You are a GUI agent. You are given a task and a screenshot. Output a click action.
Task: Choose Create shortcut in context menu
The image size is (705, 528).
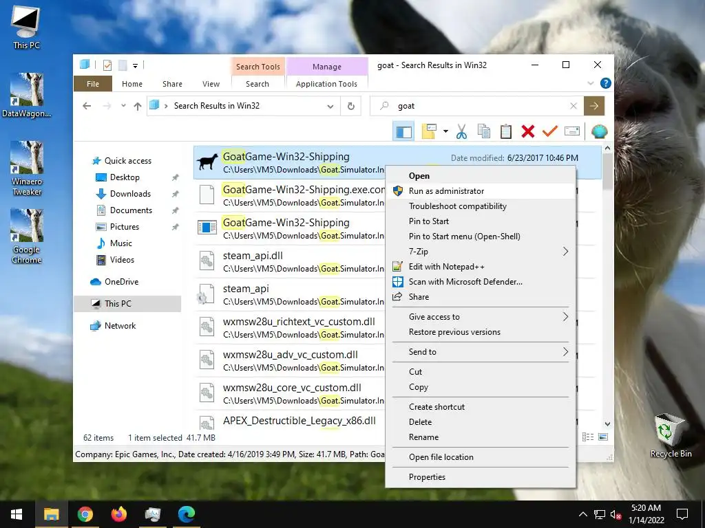tap(481, 407)
